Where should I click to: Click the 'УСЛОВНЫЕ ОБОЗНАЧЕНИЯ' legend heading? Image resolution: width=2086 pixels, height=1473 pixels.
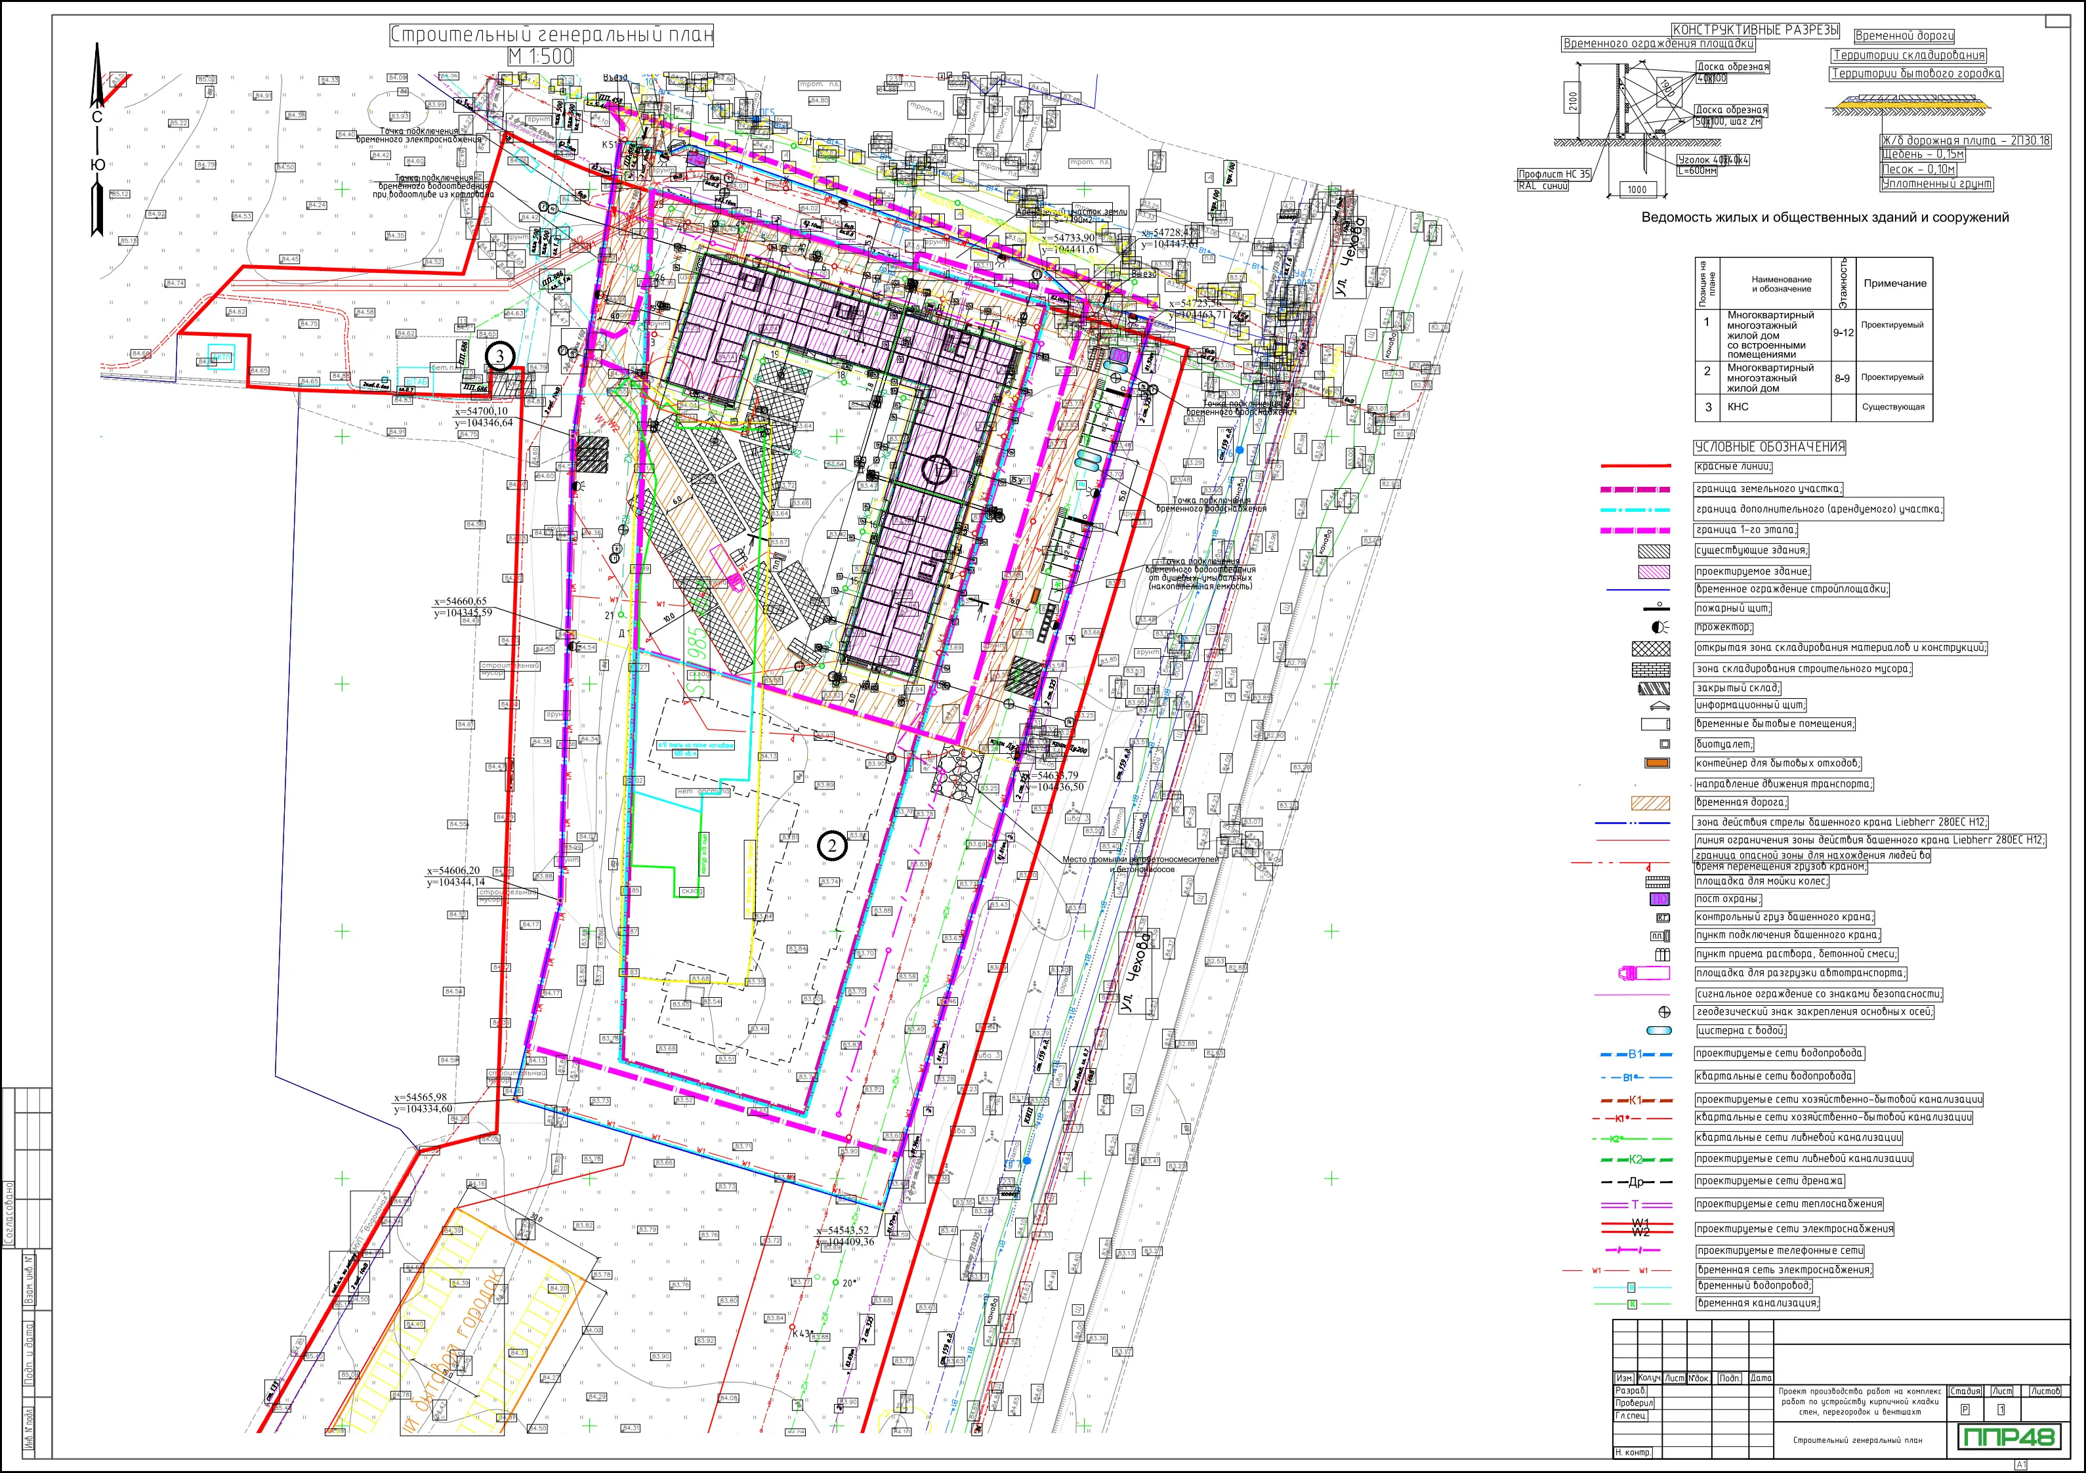click(x=1769, y=447)
